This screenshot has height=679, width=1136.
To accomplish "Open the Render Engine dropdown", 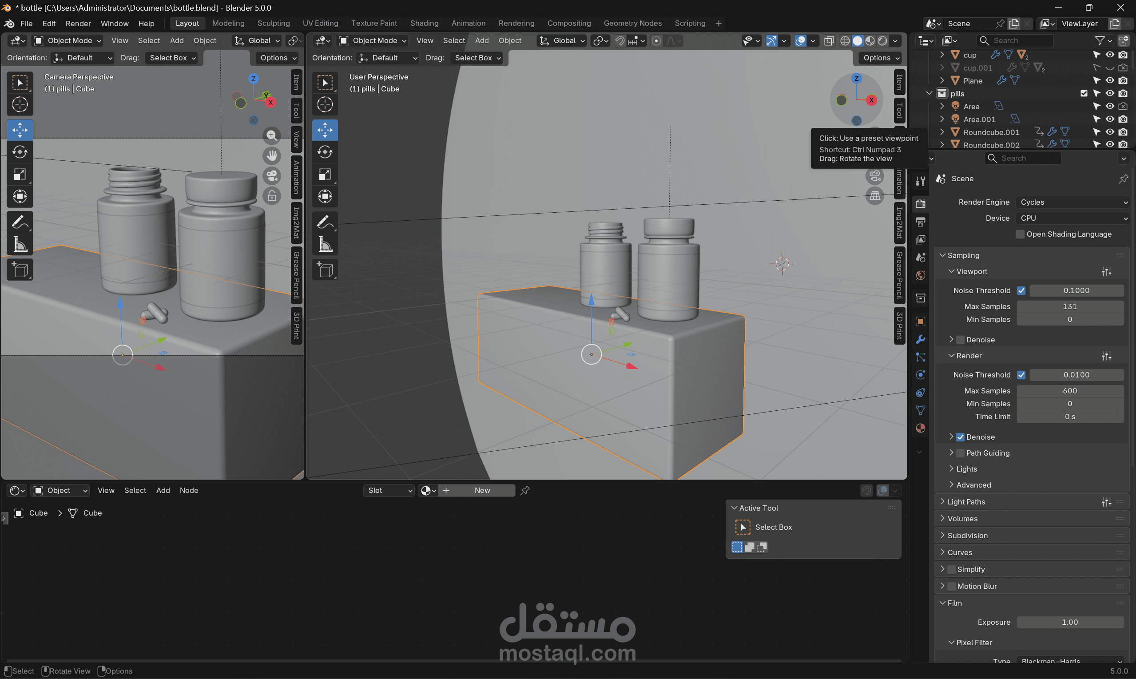I will point(1072,202).
